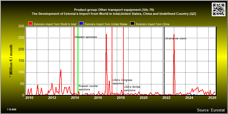Click the x-axis year 2024
This screenshot has height=114, width=228.
(189, 98)
